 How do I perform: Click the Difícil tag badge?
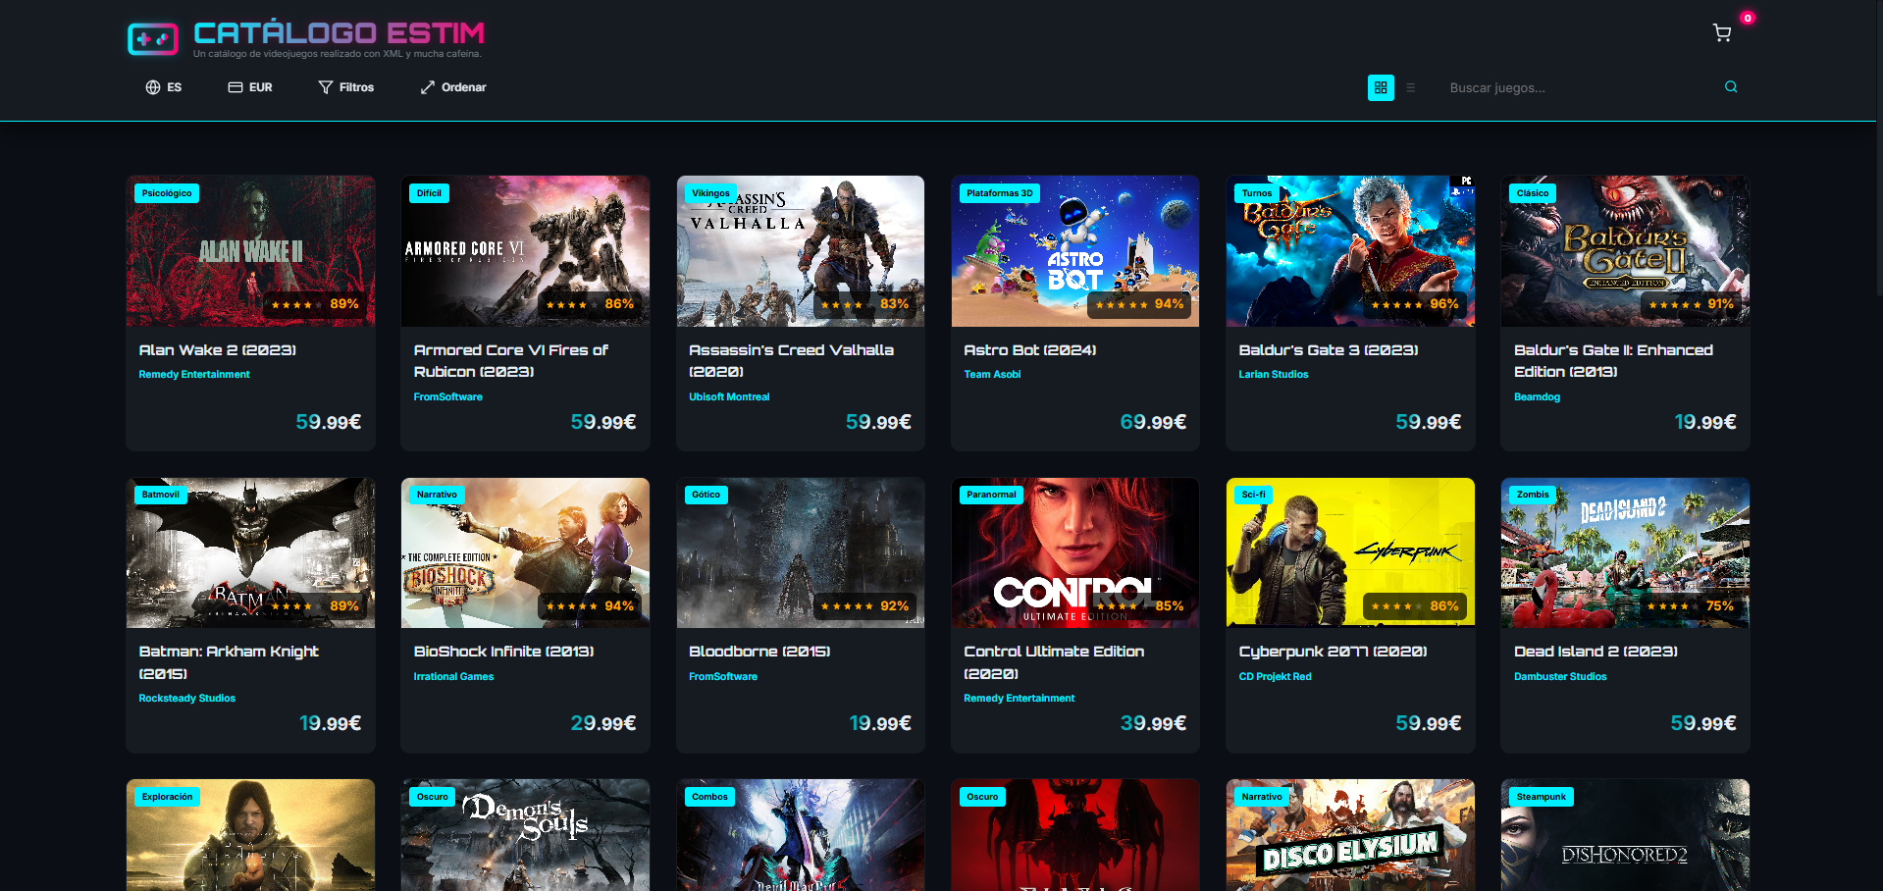429,193
